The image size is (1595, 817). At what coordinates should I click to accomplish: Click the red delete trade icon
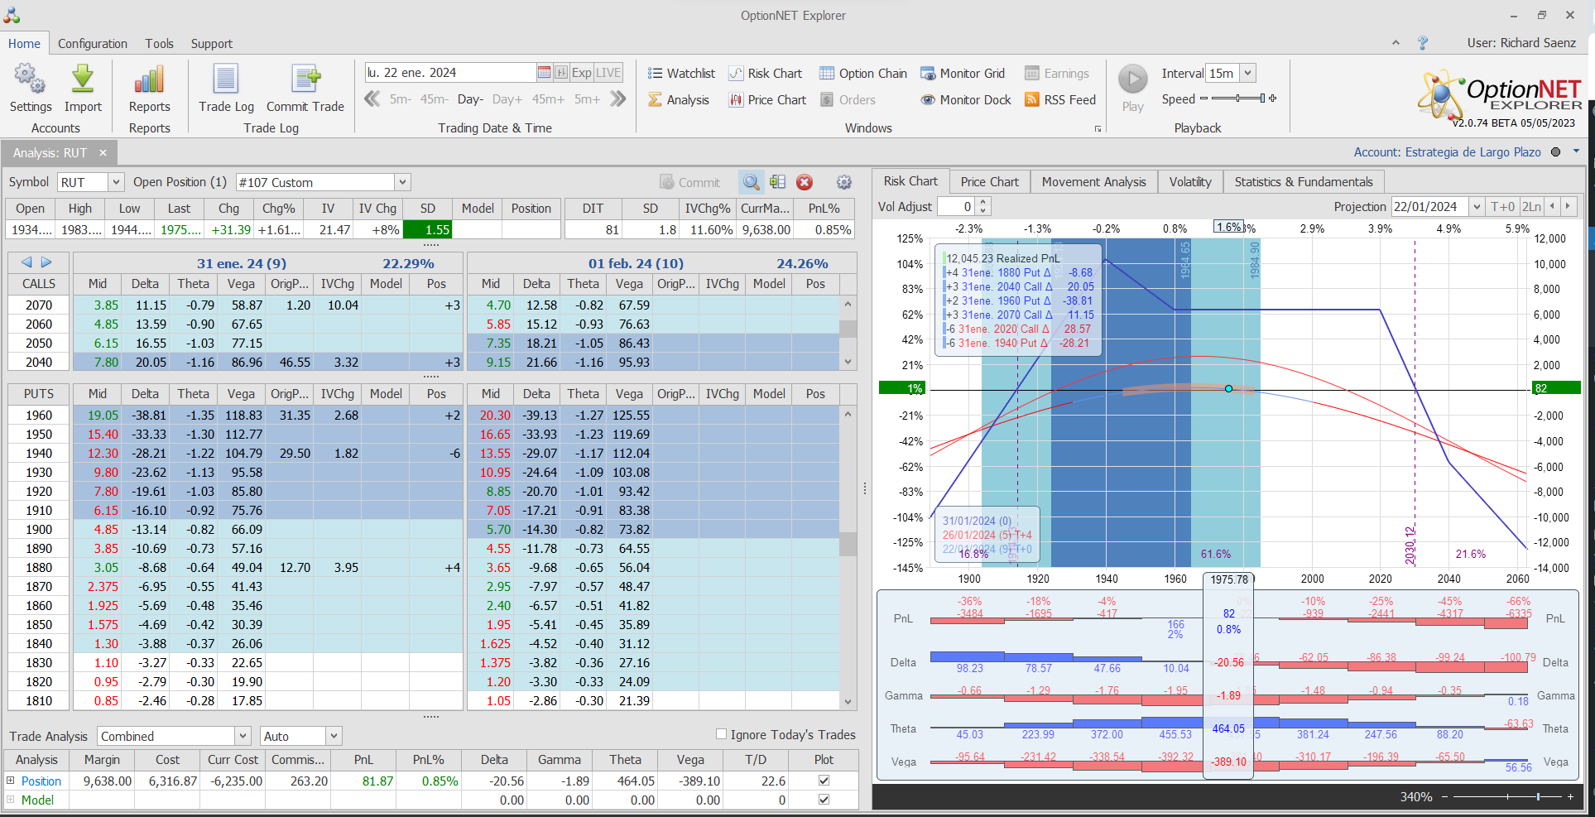805,182
